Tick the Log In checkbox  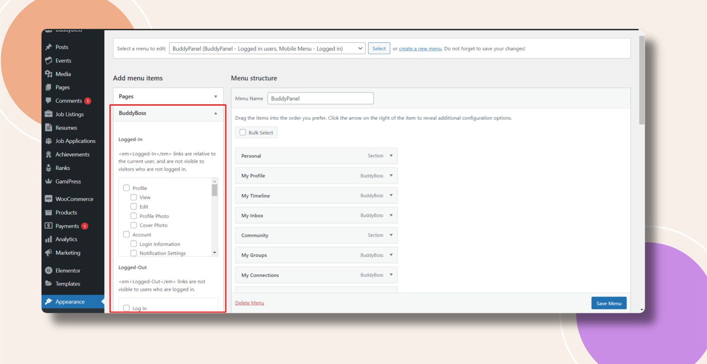pos(126,308)
